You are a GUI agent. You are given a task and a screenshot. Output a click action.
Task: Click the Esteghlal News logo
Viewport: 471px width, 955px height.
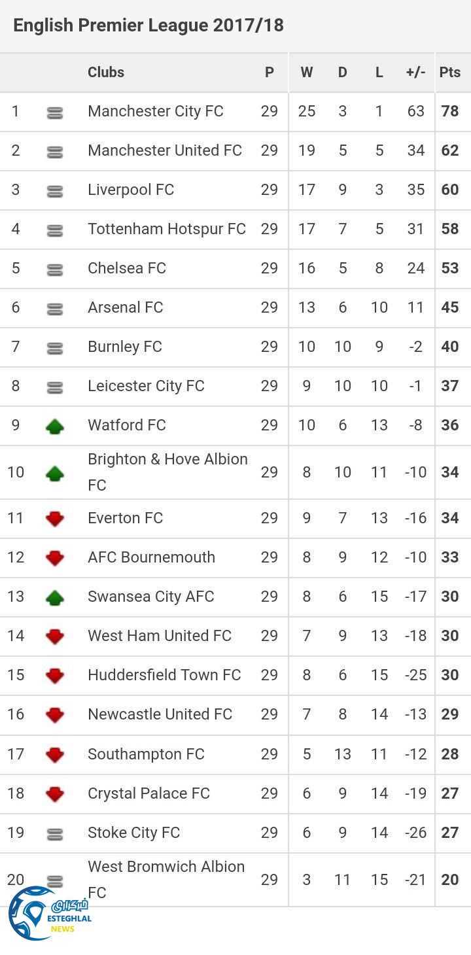46,913
